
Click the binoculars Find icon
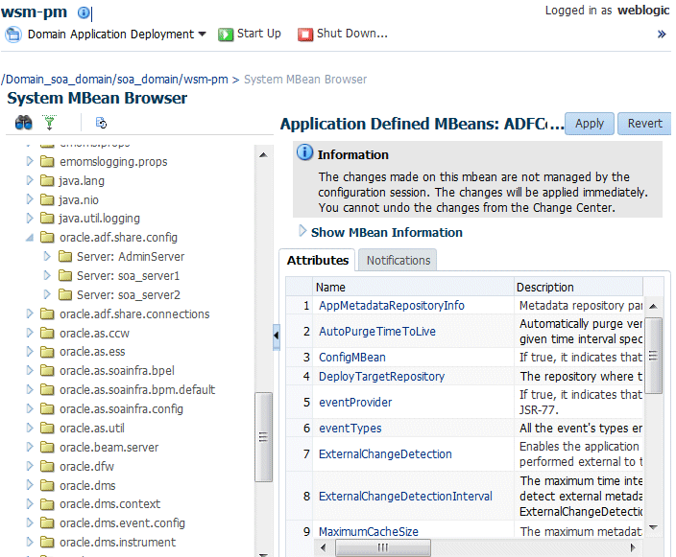23,123
